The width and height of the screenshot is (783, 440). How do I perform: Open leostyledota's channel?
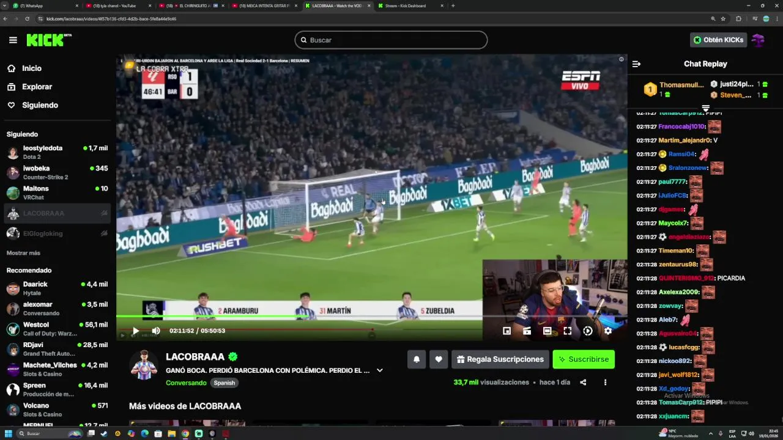pyautogui.click(x=57, y=152)
